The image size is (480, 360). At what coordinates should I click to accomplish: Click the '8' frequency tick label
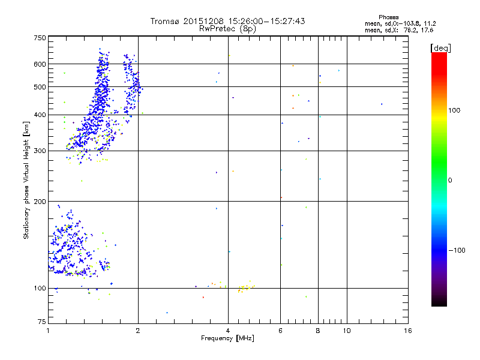pyautogui.click(x=318, y=331)
